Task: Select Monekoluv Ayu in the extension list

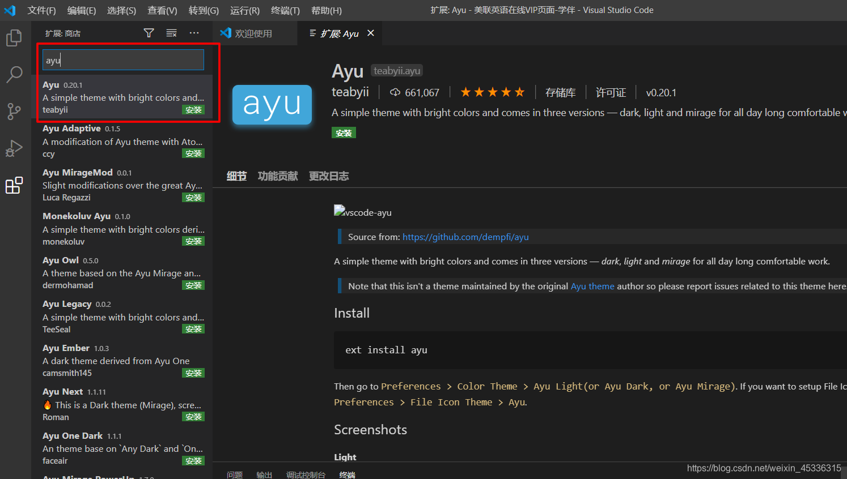Action: [122, 229]
